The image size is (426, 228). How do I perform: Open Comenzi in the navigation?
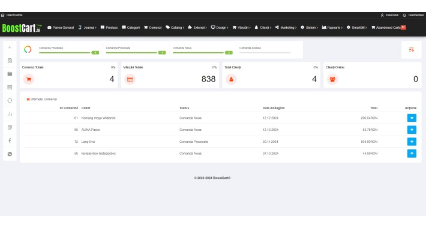point(152,28)
